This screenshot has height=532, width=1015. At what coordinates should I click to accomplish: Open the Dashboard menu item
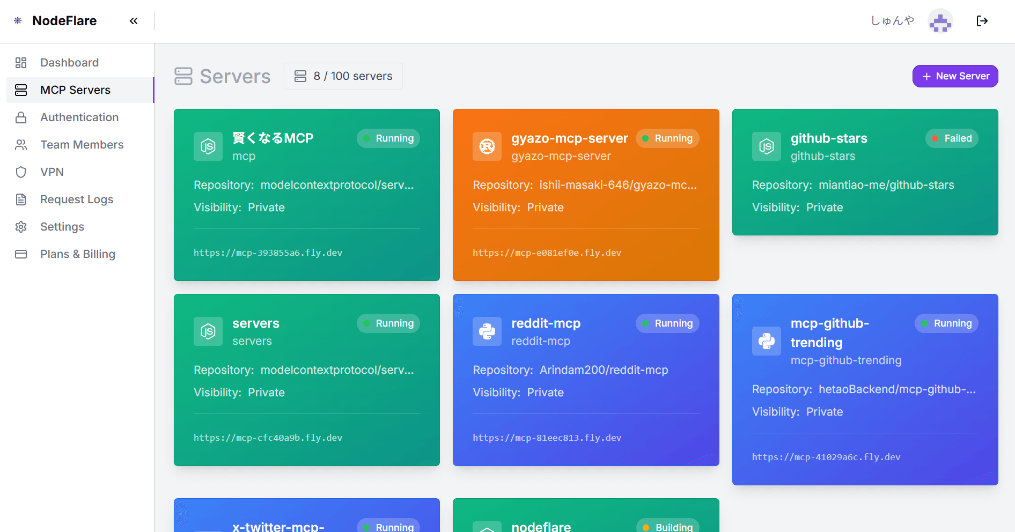80,63
